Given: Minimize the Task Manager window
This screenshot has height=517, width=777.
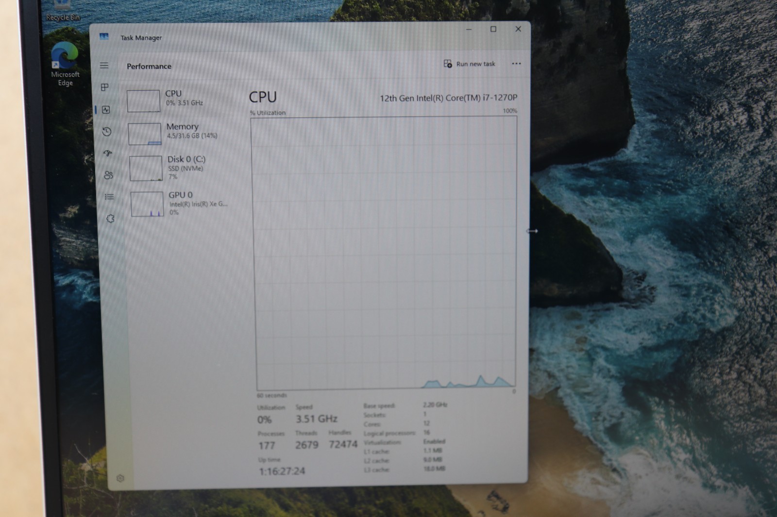Looking at the screenshot, I should pyautogui.click(x=469, y=29).
